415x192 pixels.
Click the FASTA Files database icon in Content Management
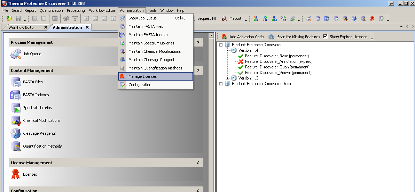point(16,82)
